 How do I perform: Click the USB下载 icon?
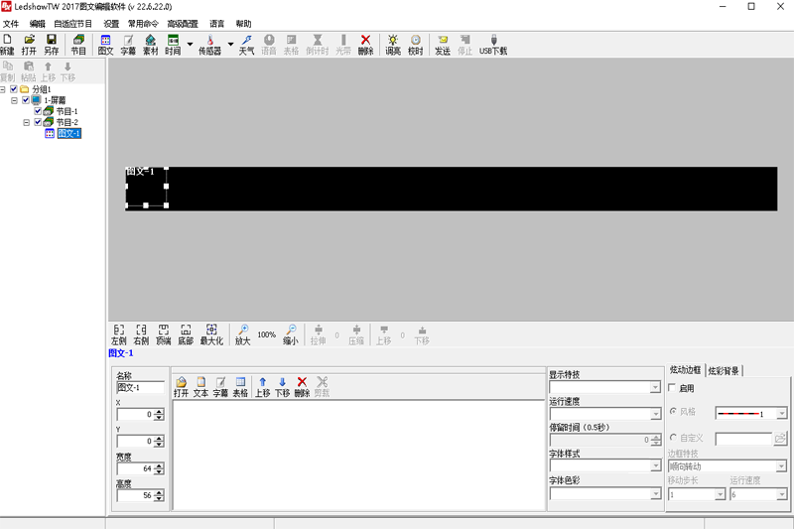(493, 45)
